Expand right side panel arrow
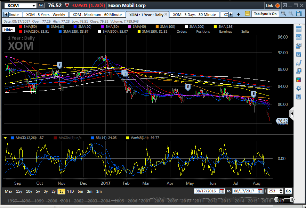Screen dimensions: 306x208 point(292,114)
